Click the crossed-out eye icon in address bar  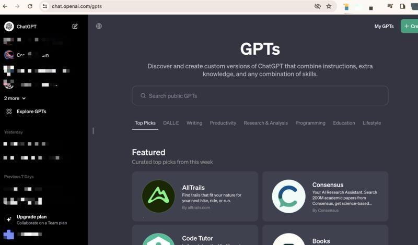[317, 6]
